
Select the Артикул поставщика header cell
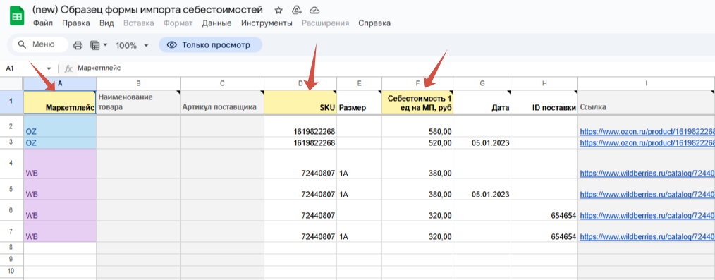(222, 102)
